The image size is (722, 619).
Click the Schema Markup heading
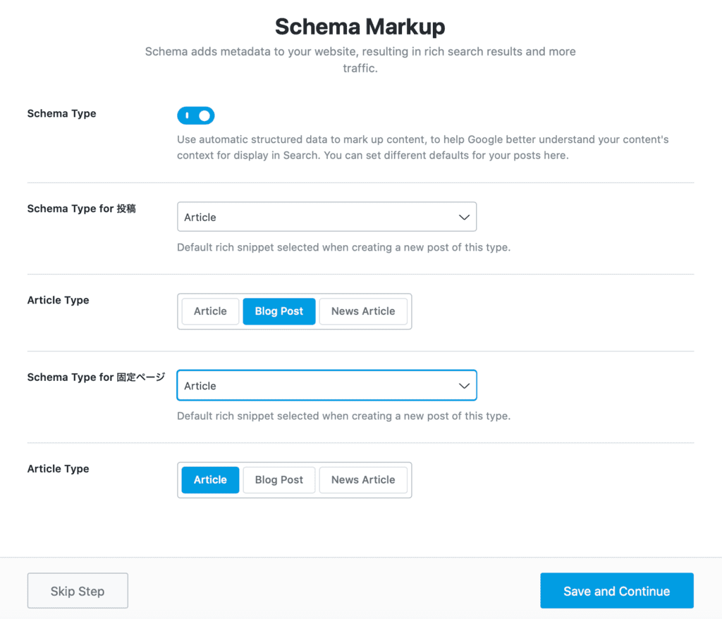click(360, 26)
